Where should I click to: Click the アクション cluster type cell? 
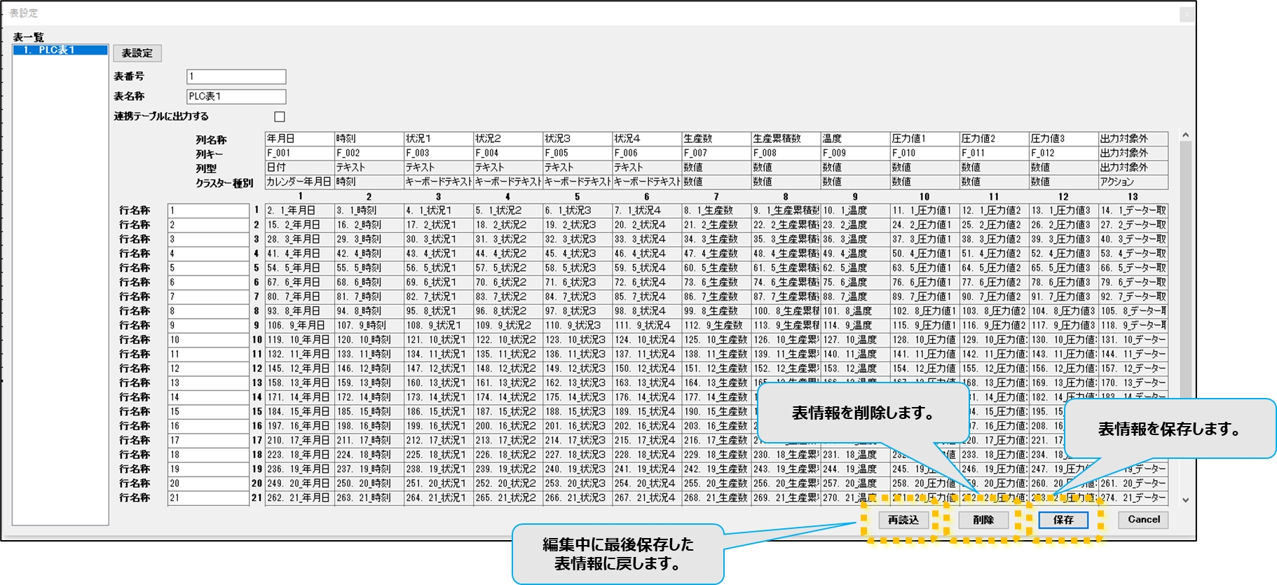pos(1132,182)
